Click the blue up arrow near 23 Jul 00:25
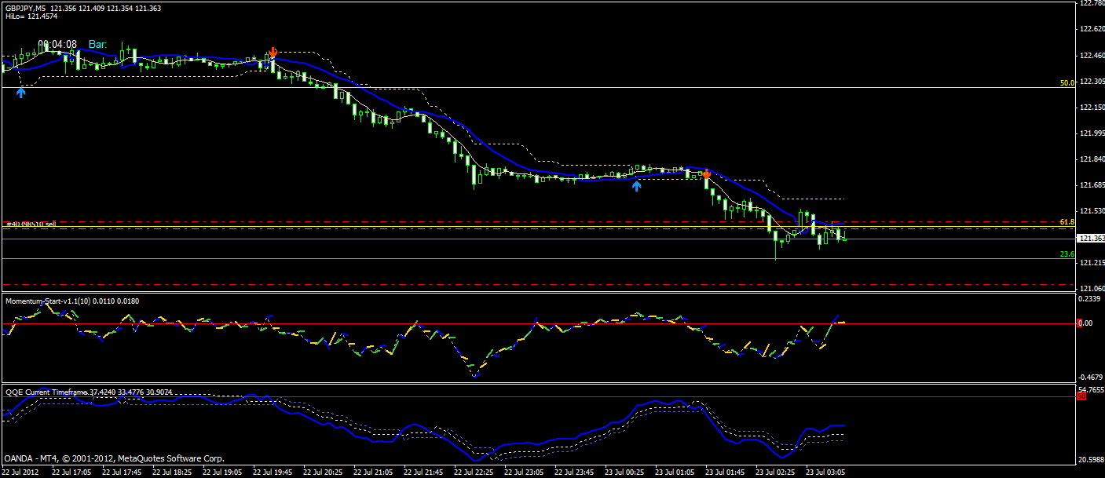Screen dimensions: 1105x478 point(637,185)
